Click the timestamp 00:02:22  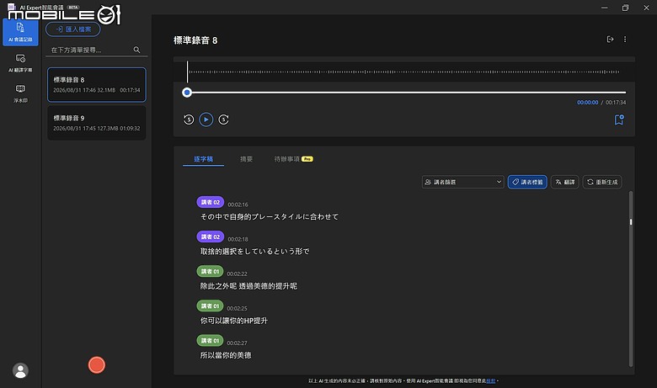(238, 274)
